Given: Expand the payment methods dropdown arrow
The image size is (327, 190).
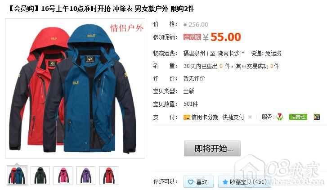Looking at the screenshot, I should 250,117.
